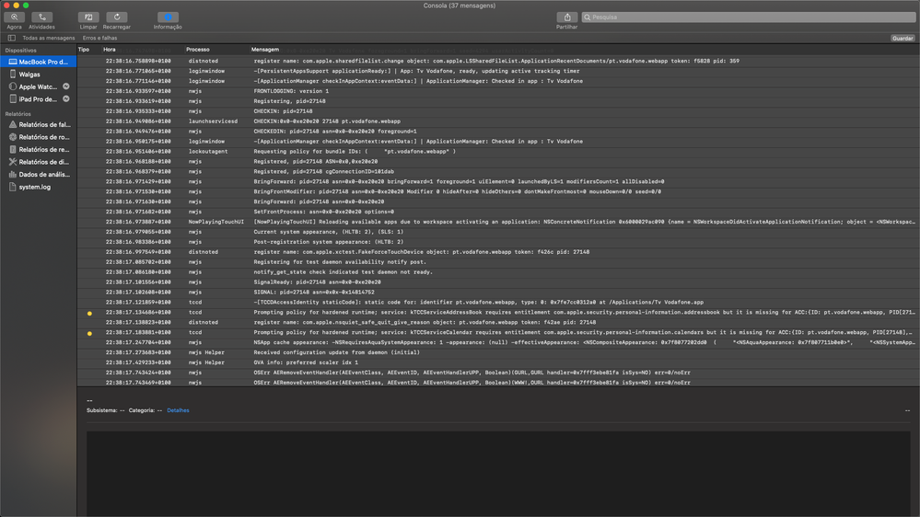Sort by the Processo column header
Viewport: 920px width, 517px height.
(x=198, y=50)
